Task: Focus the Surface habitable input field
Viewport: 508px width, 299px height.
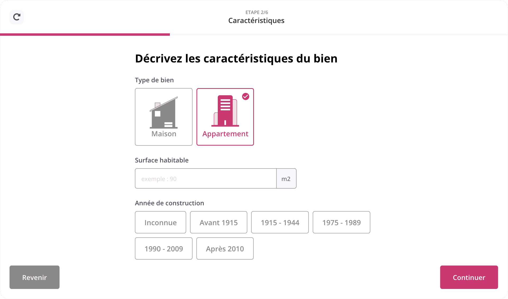Action: click(x=206, y=179)
